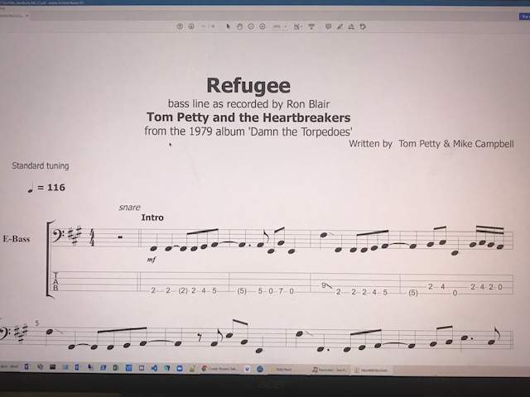This screenshot has height=397, width=530.
Task: Open the folder window in the taskbar
Action: pos(283,370)
